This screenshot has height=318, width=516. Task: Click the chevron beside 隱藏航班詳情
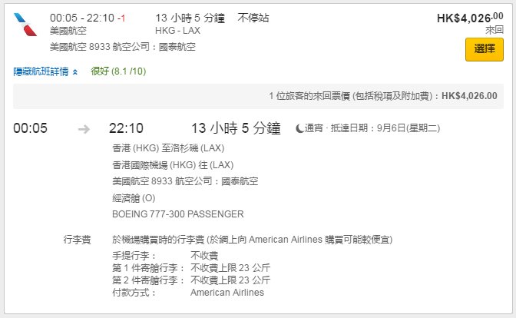[x=75, y=72]
